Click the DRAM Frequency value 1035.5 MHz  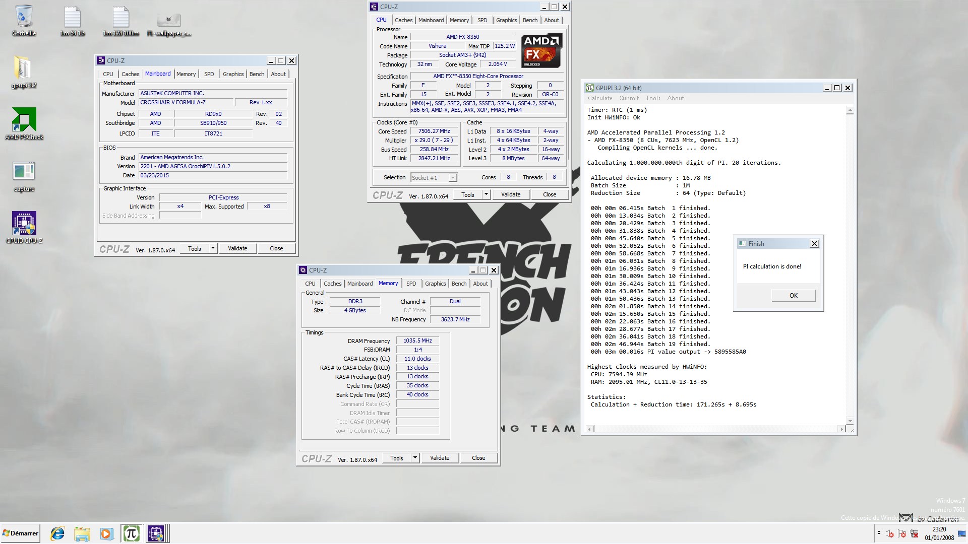point(417,341)
